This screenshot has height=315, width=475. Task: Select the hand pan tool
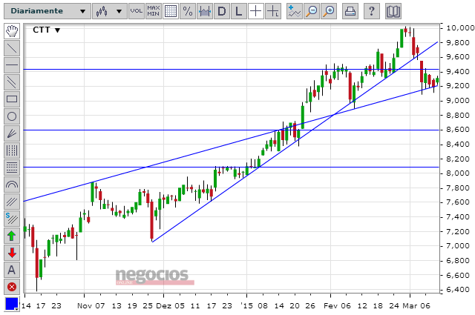pos(12,31)
